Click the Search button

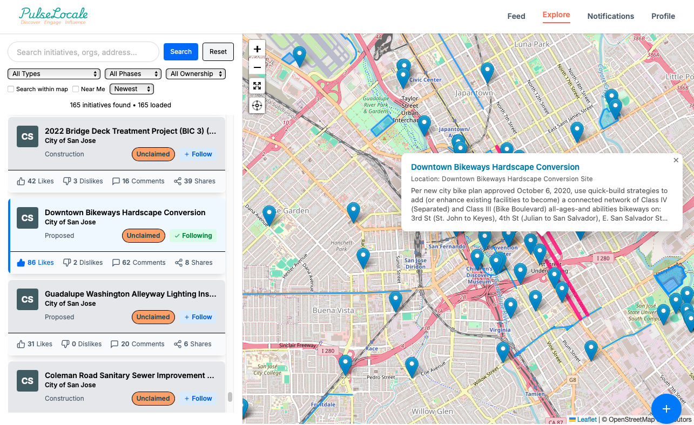pos(180,51)
